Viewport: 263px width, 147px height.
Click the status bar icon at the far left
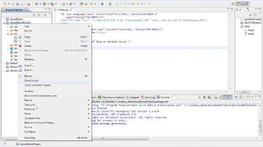(x=5, y=144)
